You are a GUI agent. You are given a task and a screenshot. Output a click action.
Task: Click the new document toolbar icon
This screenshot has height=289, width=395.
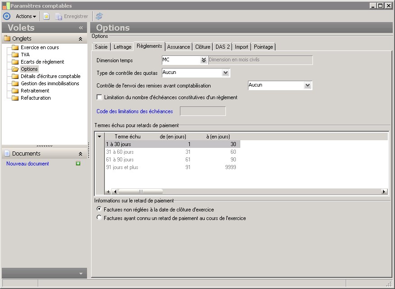coord(46,16)
